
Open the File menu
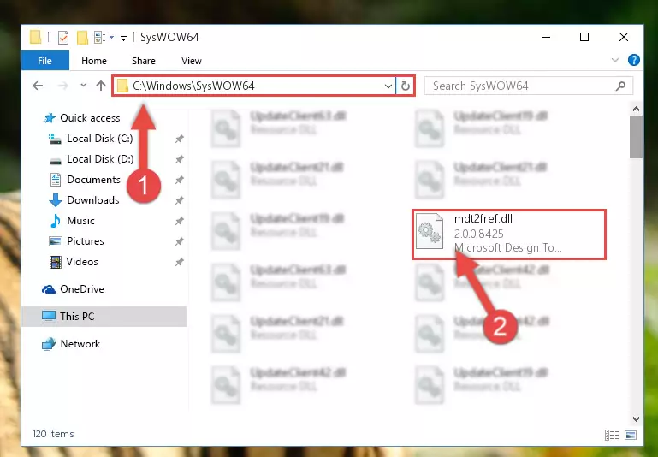[x=44, y=61]
